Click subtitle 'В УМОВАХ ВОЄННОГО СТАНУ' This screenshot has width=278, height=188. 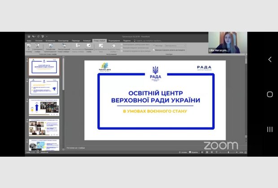pos(155,111)
